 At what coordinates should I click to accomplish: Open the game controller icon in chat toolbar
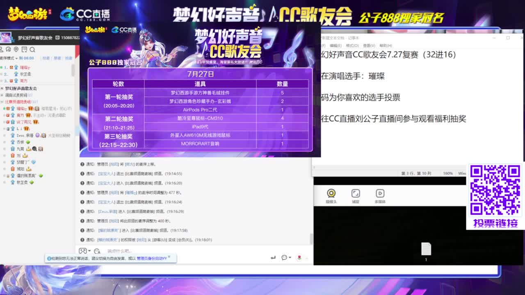(x=83, y=251)
